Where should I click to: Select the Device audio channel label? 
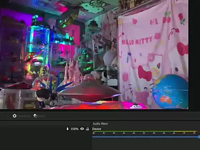[97, 129]
